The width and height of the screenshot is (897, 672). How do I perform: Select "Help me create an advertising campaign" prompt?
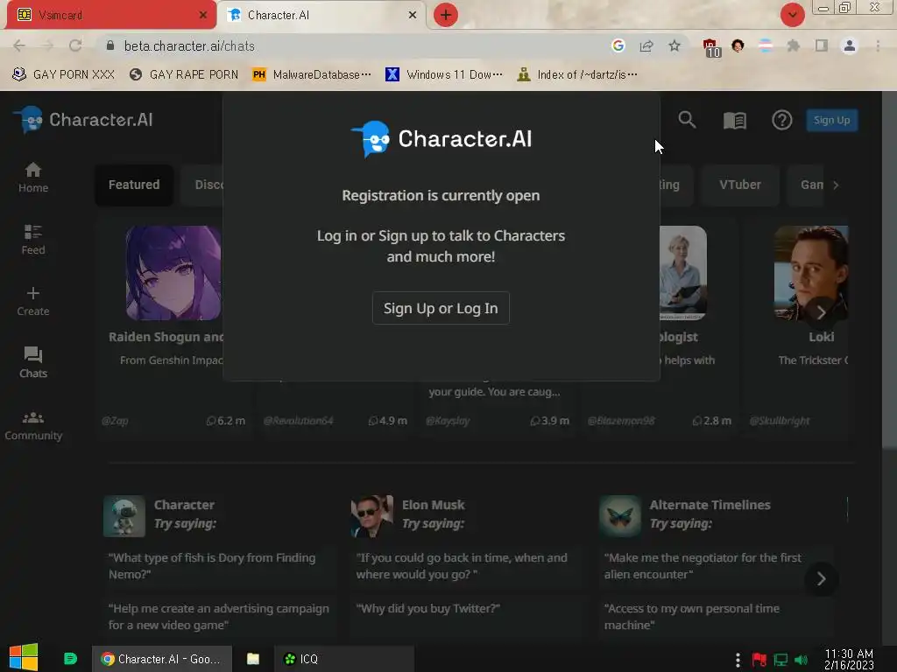219,617
